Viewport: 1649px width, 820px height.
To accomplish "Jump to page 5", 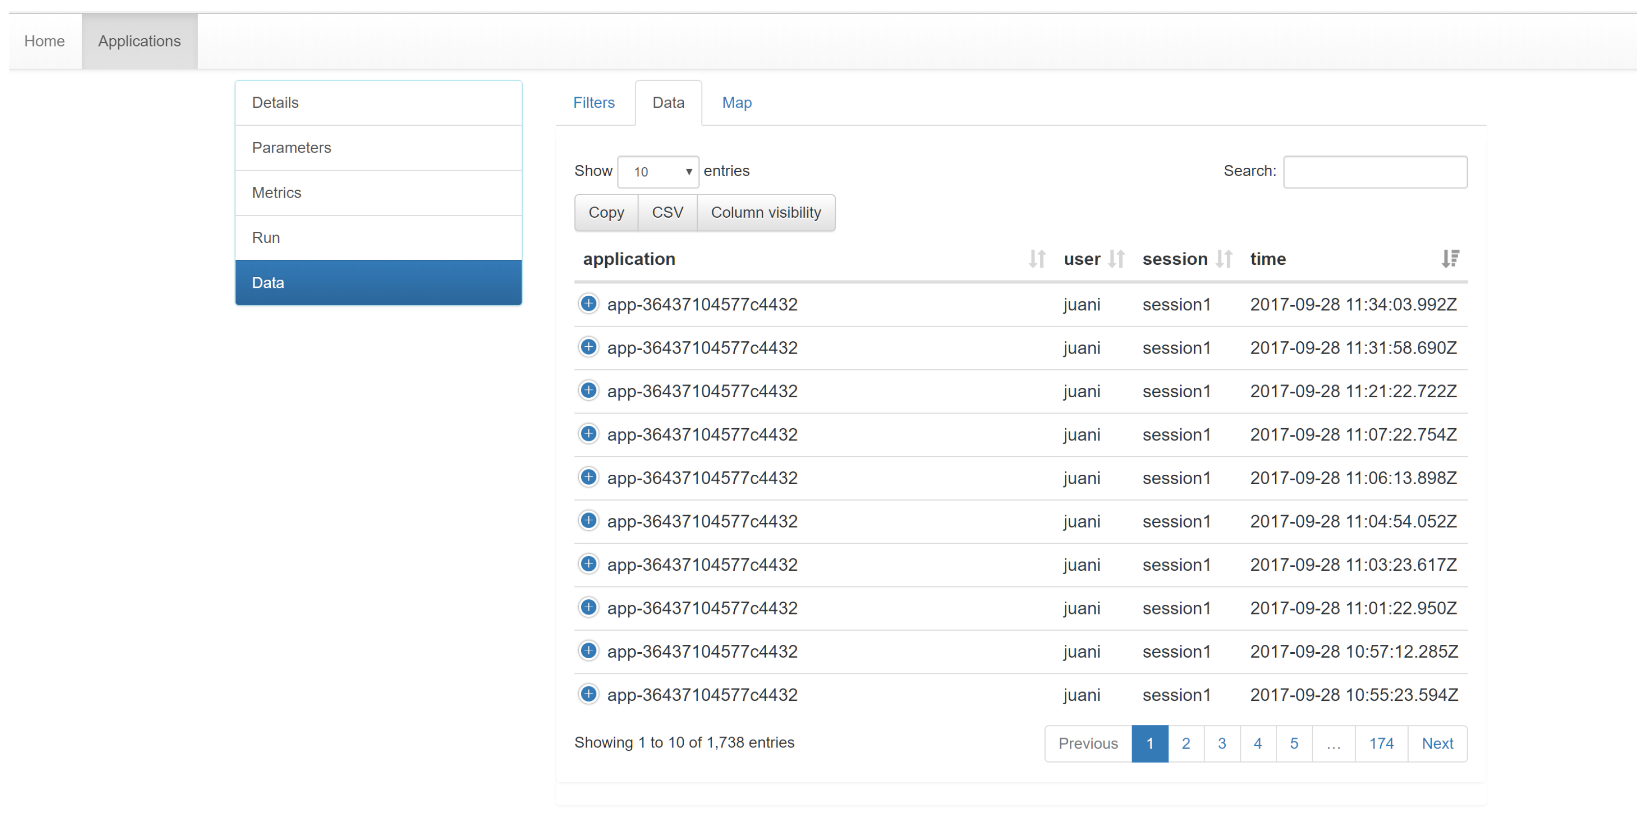I will 1294,743.
